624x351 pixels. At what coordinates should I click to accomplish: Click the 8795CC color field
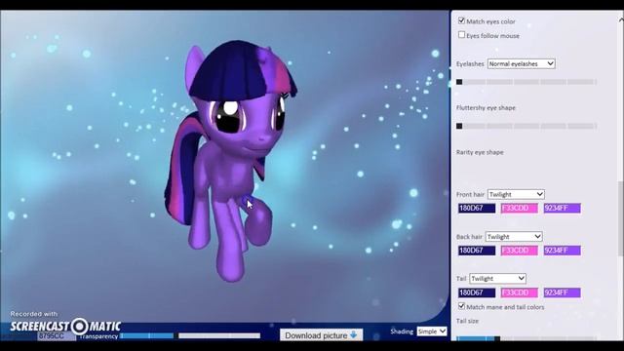point(57,336)
